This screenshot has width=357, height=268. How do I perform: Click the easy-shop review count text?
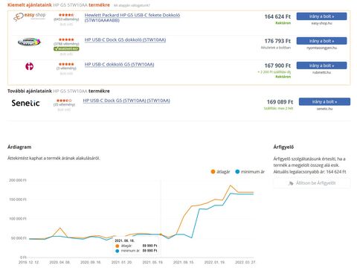click(66, 19)
